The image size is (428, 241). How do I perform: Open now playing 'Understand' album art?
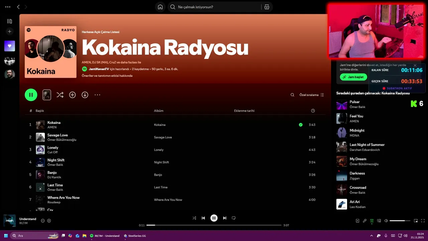pos(9,221)
